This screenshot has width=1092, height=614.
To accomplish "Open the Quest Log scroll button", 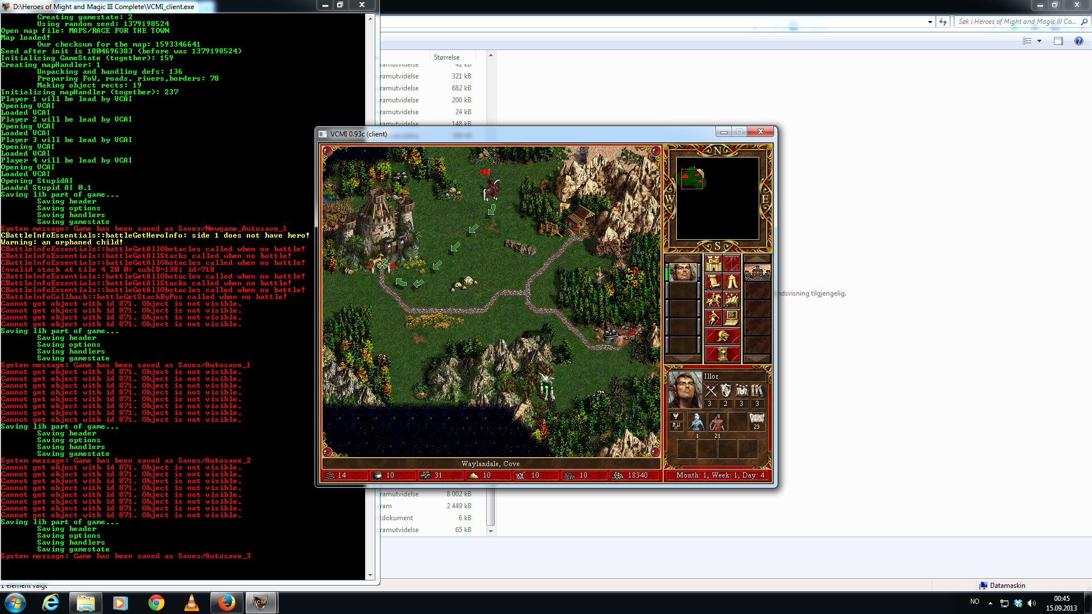I will pos(713,282).
